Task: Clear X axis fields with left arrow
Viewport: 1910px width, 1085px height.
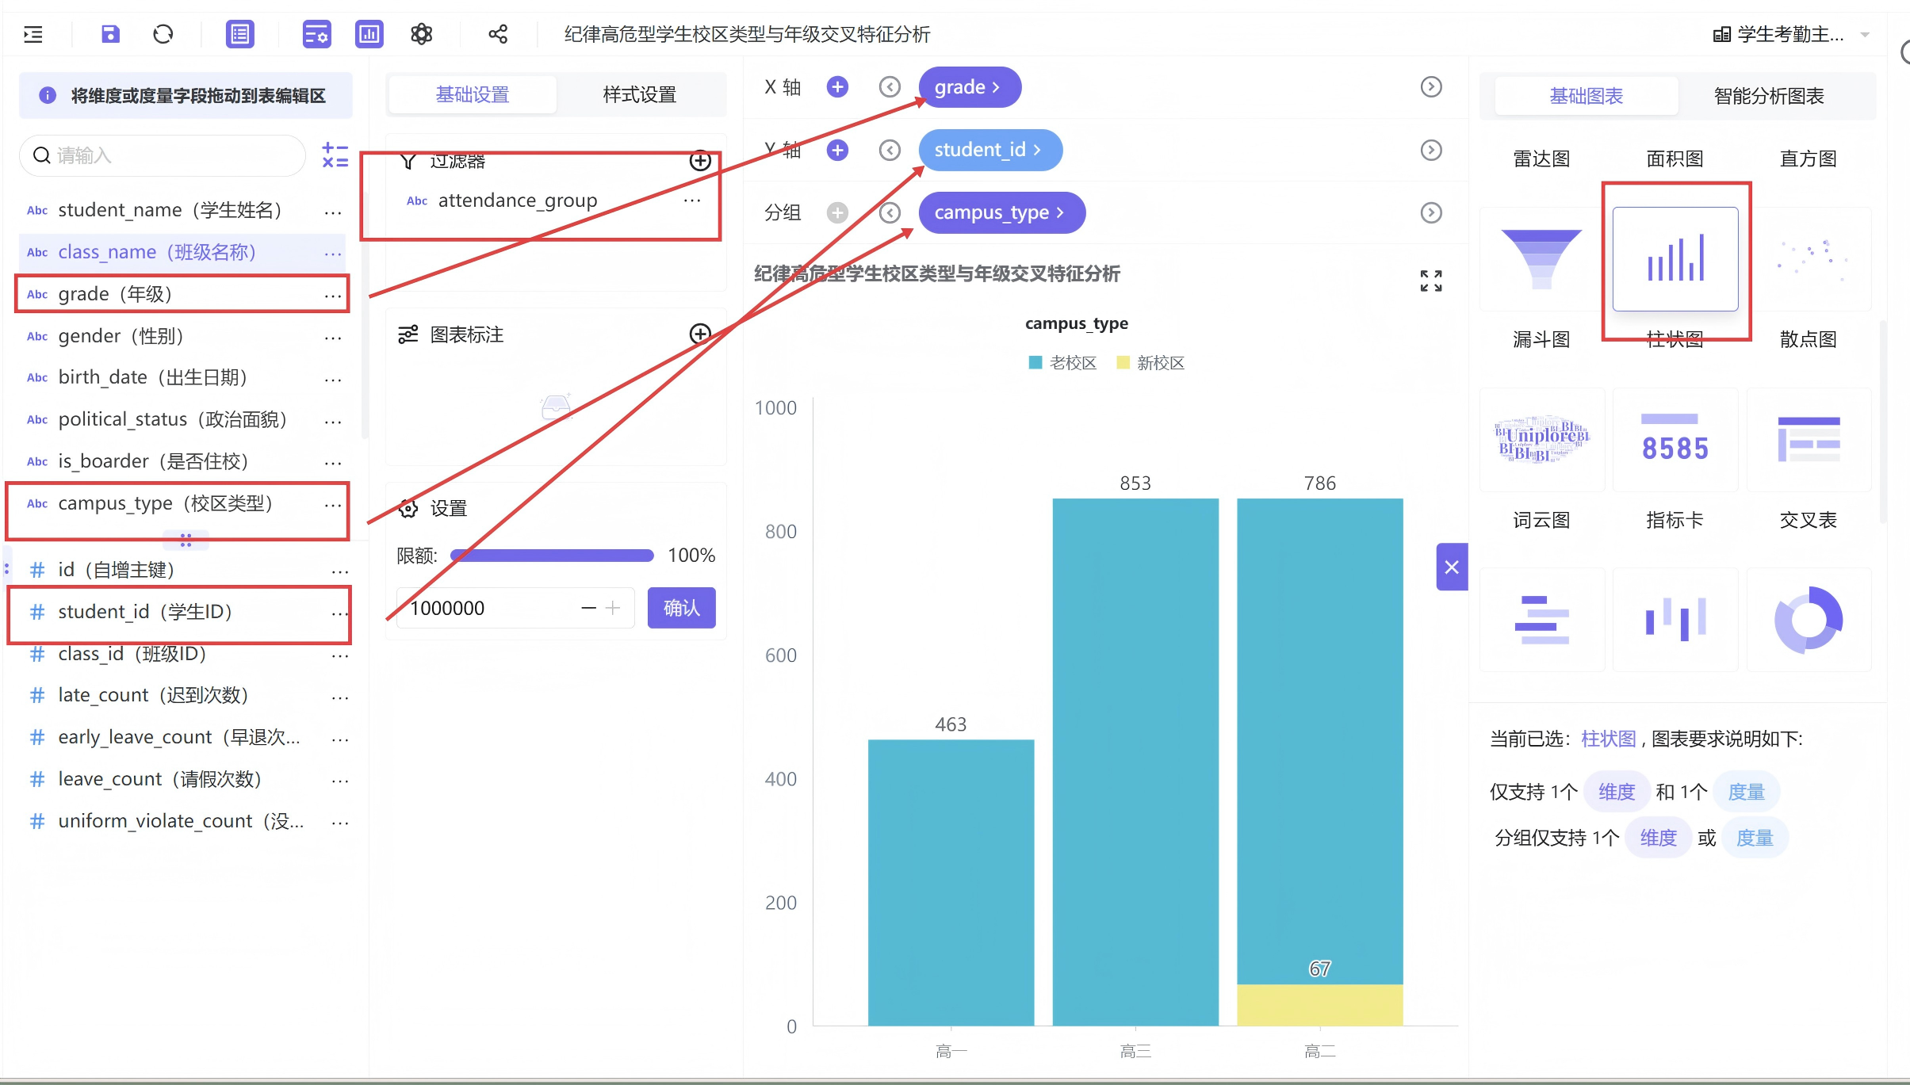Action: 890,86
